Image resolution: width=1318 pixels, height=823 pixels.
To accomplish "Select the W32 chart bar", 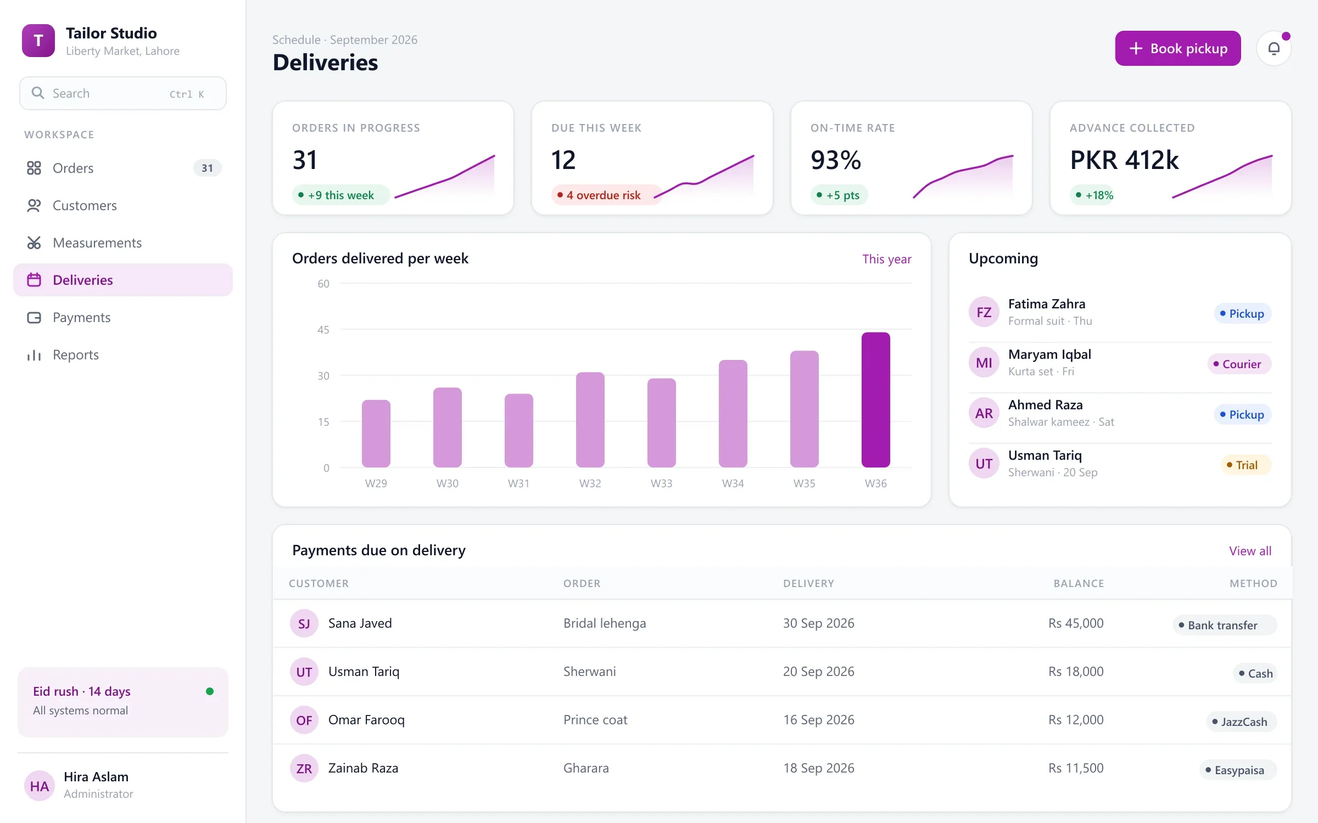I will pyautogui.click(x=590, y=420).
